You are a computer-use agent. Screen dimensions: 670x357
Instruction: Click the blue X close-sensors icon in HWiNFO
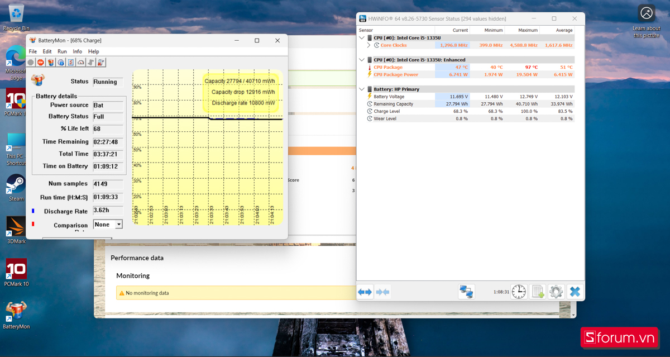[x=575, y=292]
